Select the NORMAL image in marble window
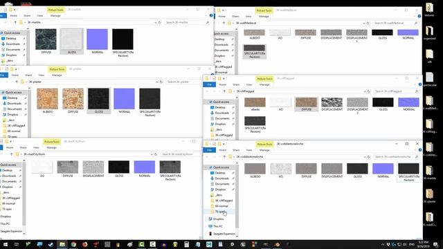This screenshot has width=443, height=249. pyautogui.click(x=97, y=41)
